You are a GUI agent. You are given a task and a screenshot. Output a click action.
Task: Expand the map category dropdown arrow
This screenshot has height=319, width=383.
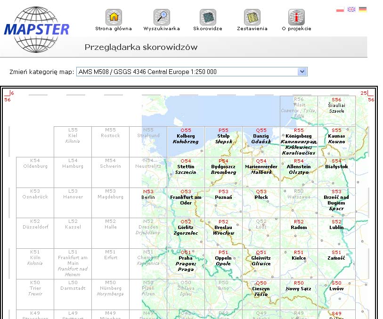(302, 72)
